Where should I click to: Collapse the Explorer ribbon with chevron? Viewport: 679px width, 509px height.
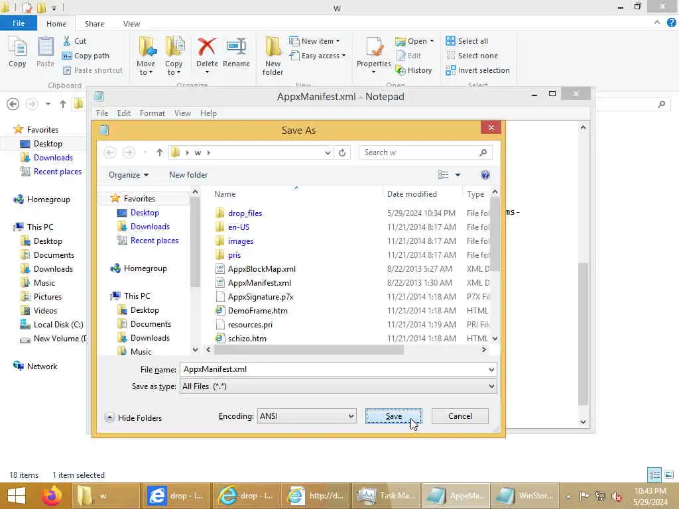(x=657, y=23)
